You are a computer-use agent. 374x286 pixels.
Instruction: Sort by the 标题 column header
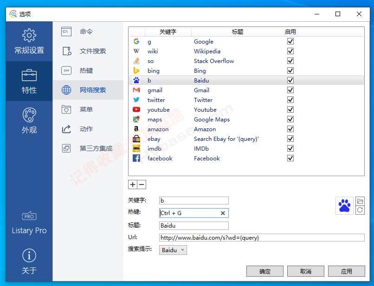click(238, 32)
